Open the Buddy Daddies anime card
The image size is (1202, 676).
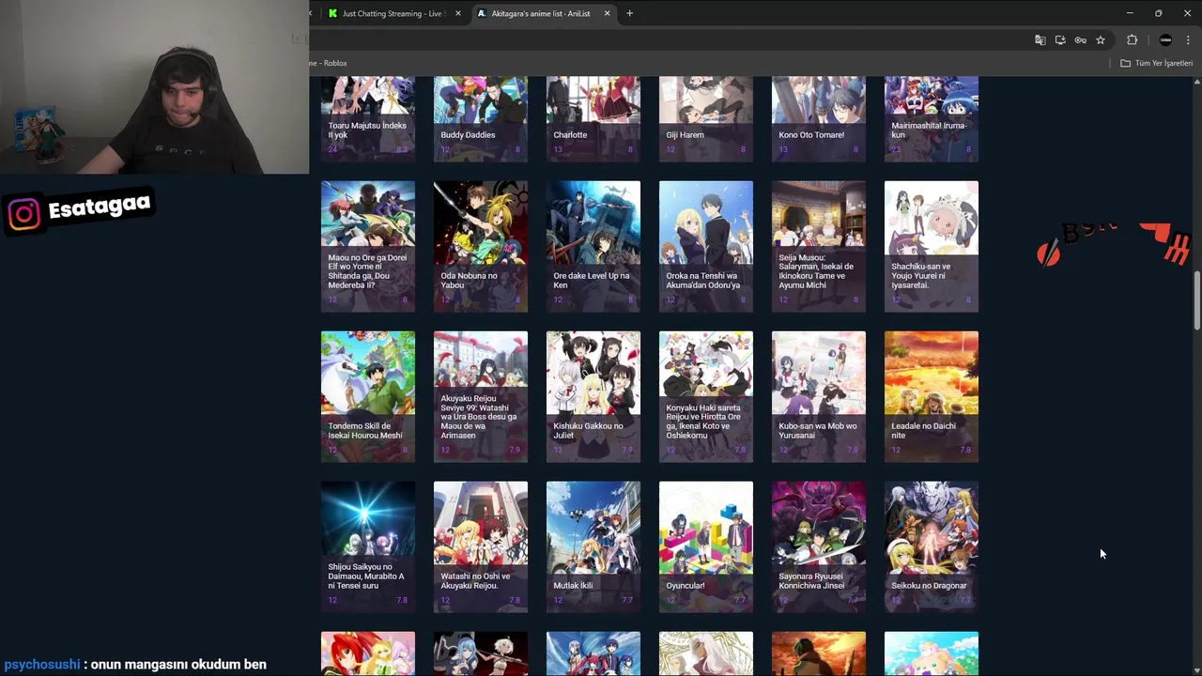(x=481, y=119)
